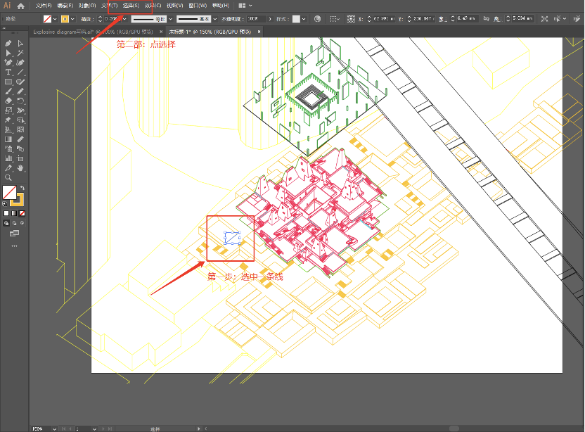
Task: Open graphic style dropdown
Action: click(x=304, y=19)
